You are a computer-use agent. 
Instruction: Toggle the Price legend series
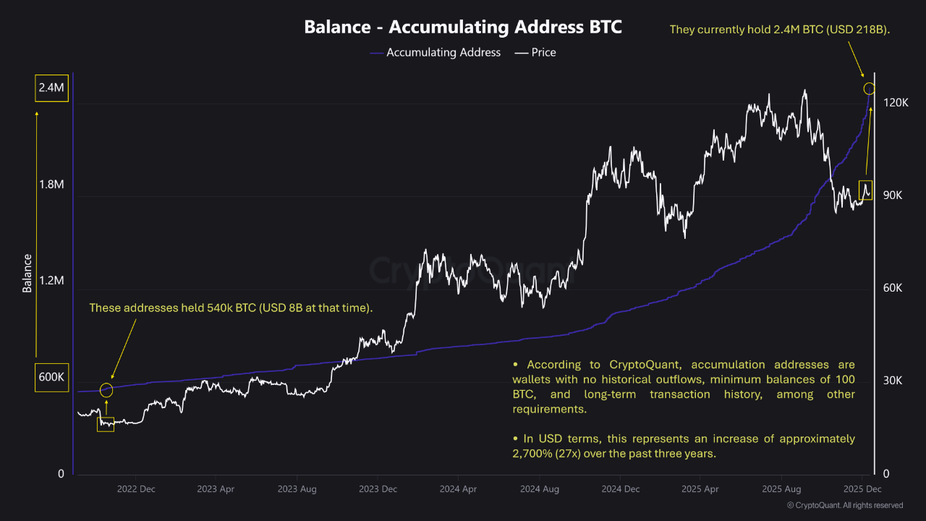tap(543, 52)
